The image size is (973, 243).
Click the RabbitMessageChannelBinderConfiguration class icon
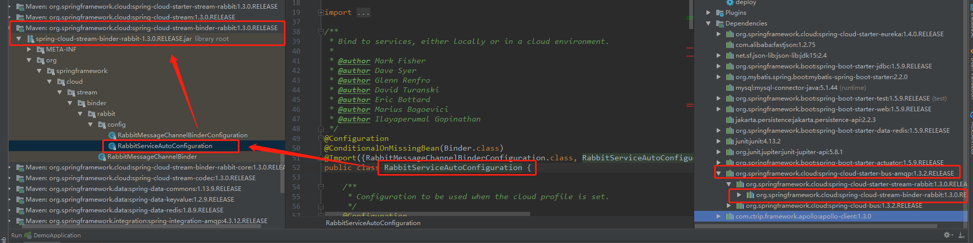click(112, 135)
